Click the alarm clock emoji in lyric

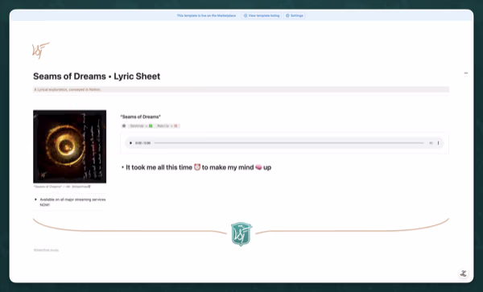pyautogui.click(x=197, y=167)
